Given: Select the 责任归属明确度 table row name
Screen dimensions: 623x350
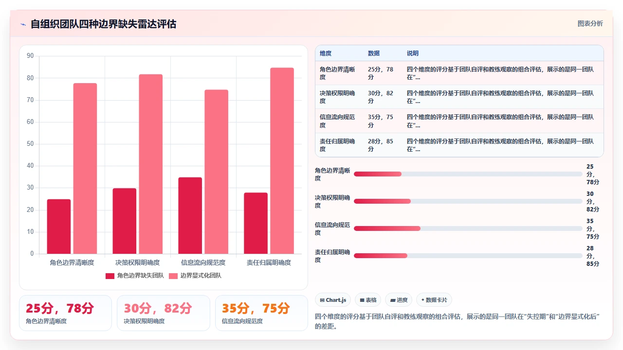Looking at the screenshot, I should click(x=337, y=145).
